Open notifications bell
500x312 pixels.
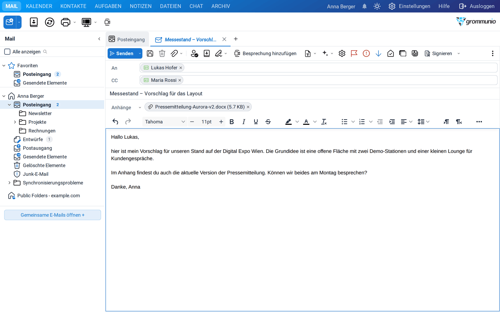pyautogui.click(x=365, y=6)
